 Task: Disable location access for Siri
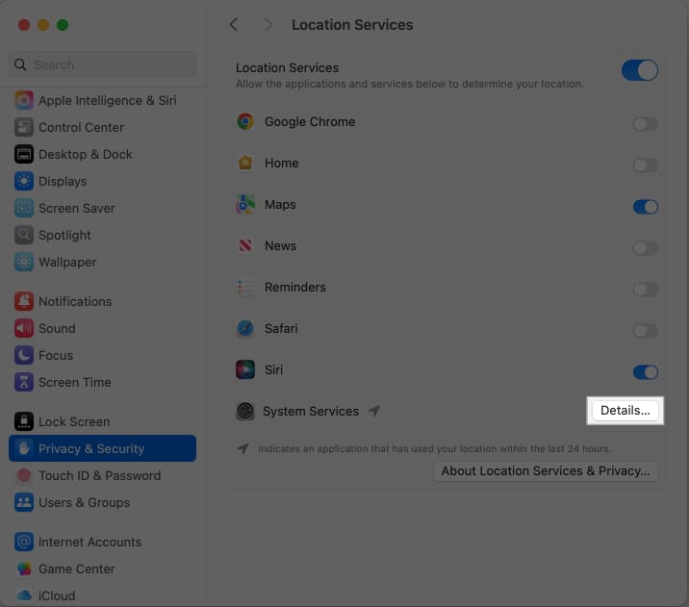click(x=645, y=372)
